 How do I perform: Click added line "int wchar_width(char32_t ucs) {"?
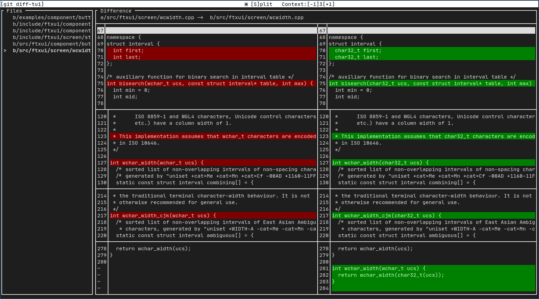click(433, 163)
